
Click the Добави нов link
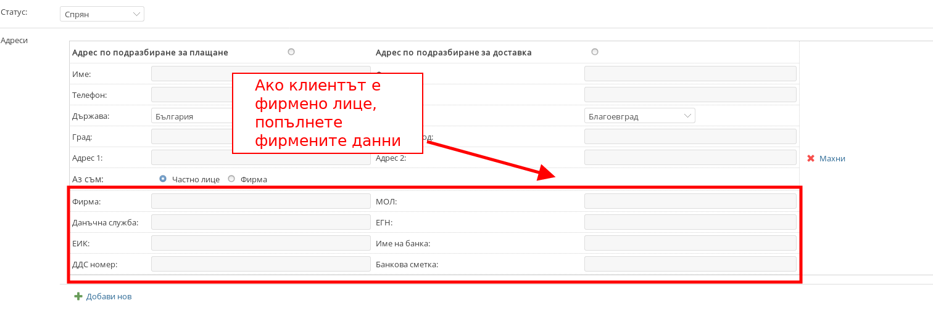pos(109,296)
